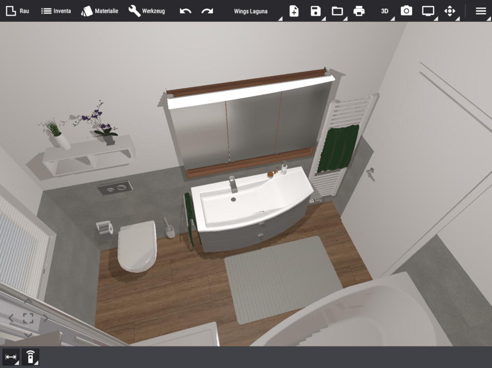Open the Werkzeug wrench tools
The height and width of the screenshot is (368, 492).
[x=147, y=11]
